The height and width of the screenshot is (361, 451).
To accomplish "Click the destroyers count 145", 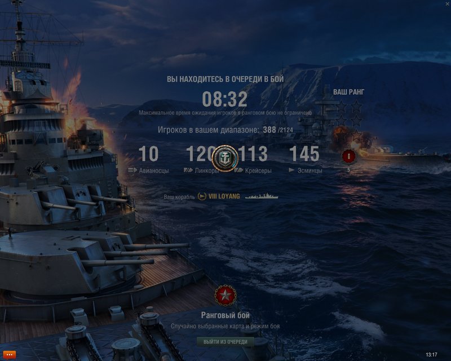I will click(304, 154).
